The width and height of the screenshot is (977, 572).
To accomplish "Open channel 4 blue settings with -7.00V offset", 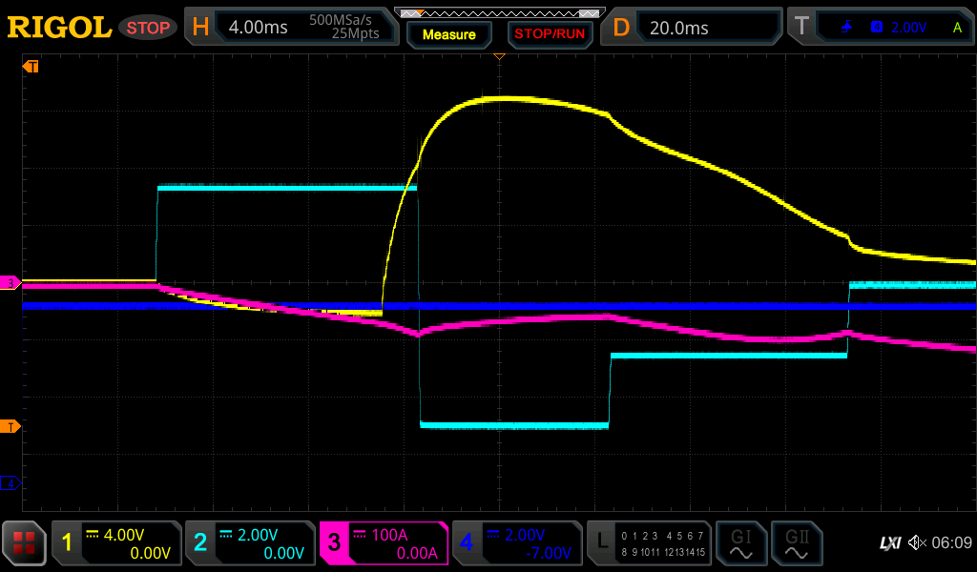I will [516, 543].
